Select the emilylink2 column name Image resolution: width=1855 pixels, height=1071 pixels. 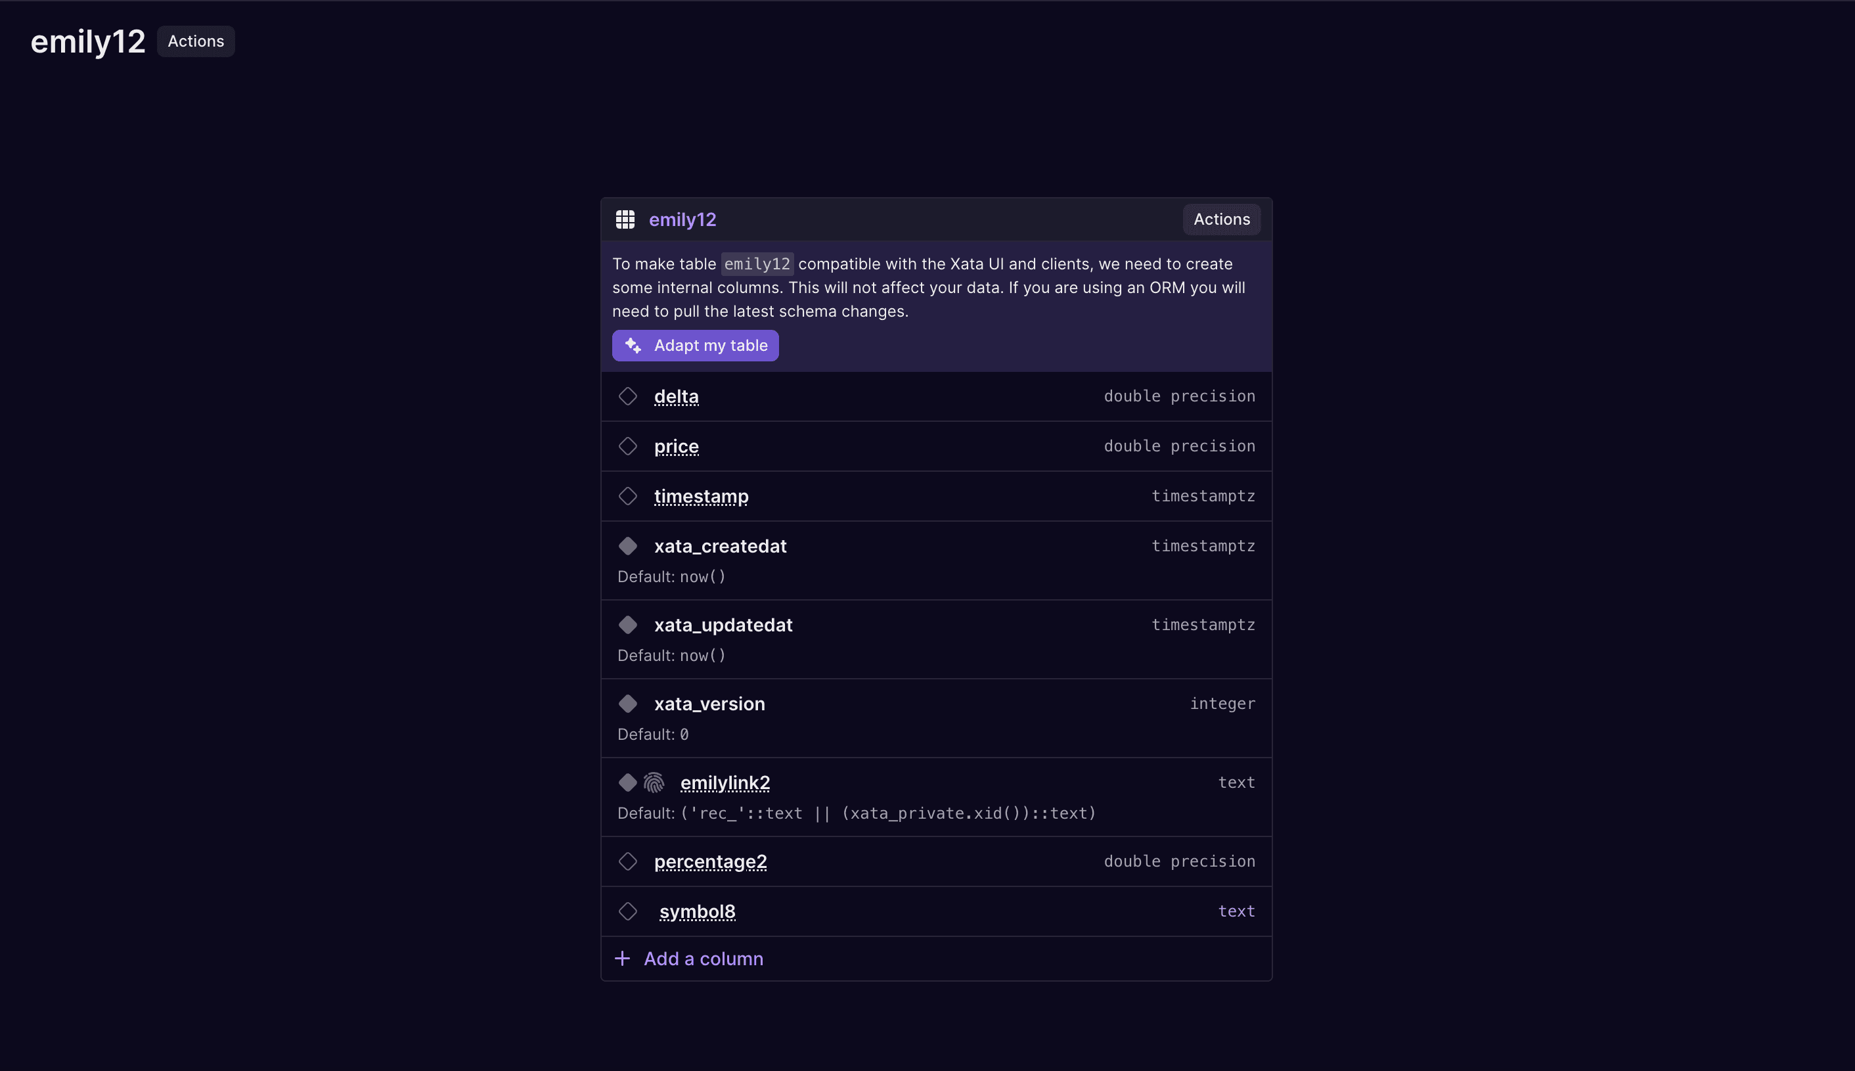pyautogui.click(x=725, y=783)
